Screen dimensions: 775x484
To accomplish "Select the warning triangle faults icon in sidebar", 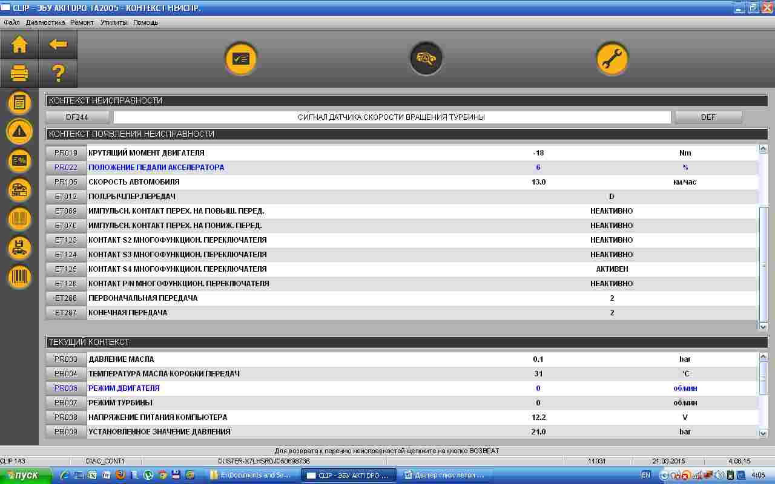I will click(x=19, y=131).
